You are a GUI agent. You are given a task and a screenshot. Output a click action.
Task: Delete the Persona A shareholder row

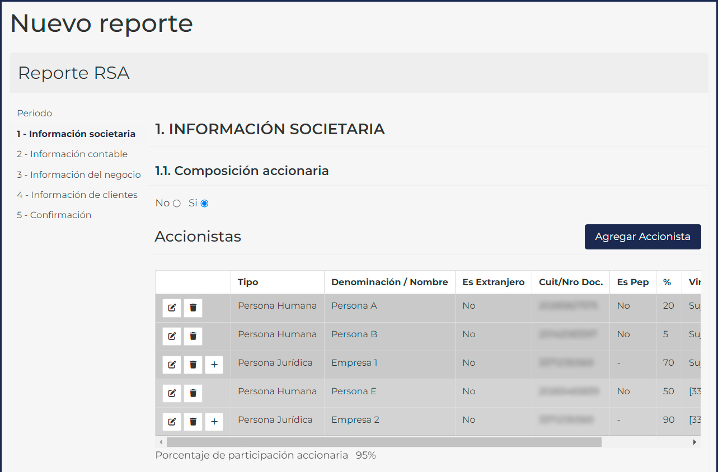click(x=193, y=308)
